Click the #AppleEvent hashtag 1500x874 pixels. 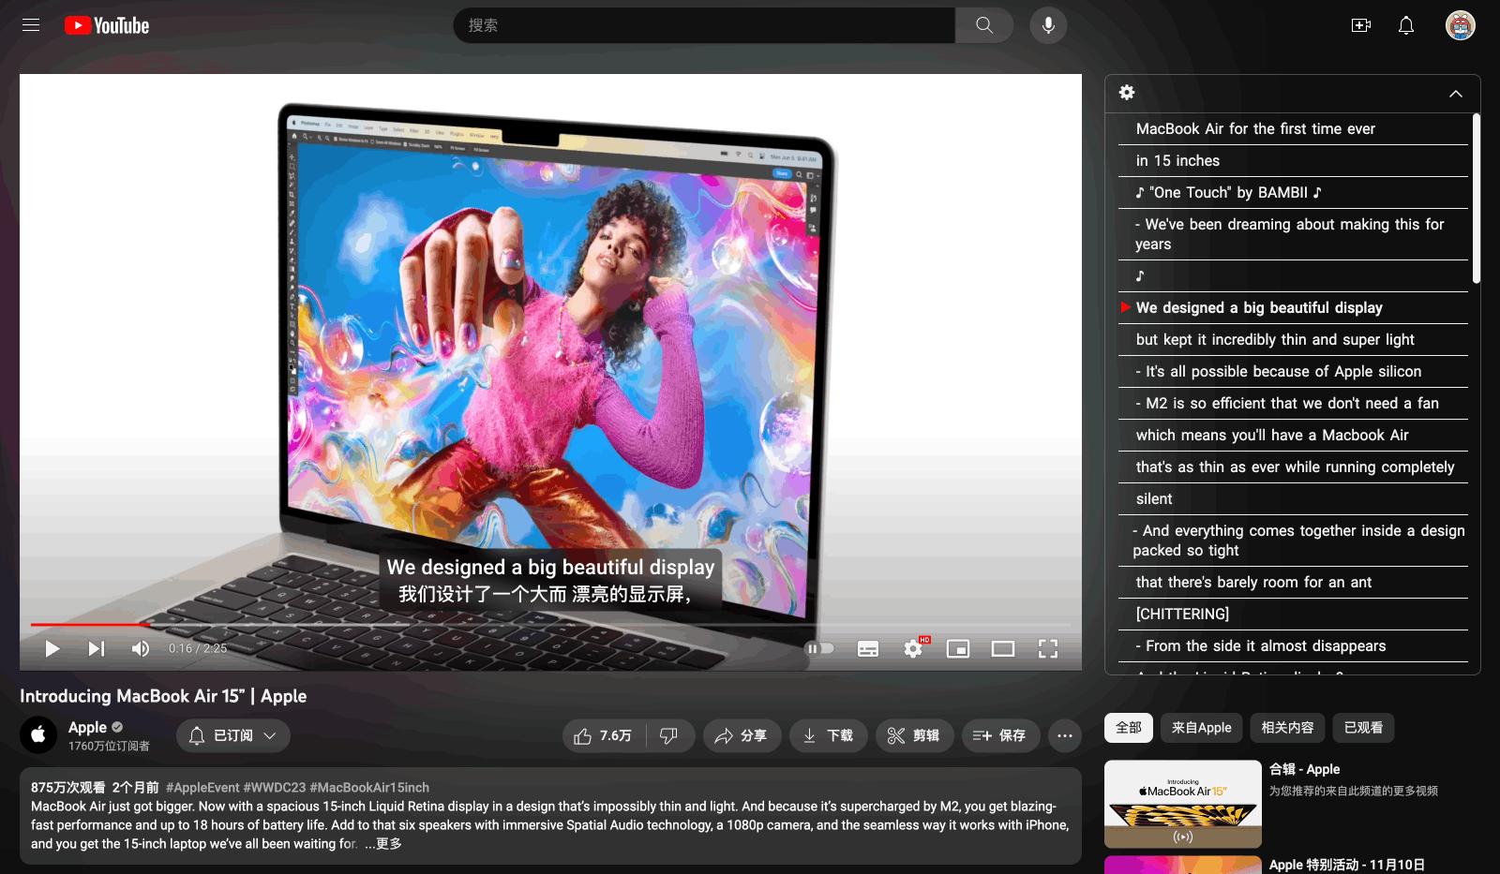[x=202, y=788]
